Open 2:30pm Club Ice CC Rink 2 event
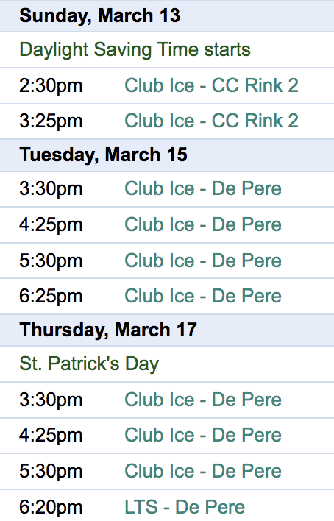This screenshot has width=334, height=521. tap(211, 85)
